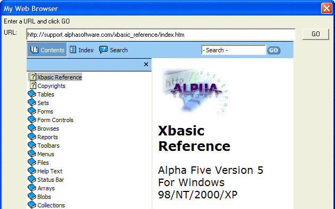Screen dimensions: 335x209
Task: Submit search with the round GO button
Action: click(274, 50)
